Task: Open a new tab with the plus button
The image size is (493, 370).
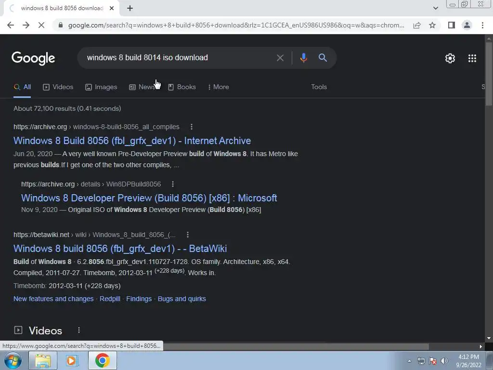Action: [130, 9]
